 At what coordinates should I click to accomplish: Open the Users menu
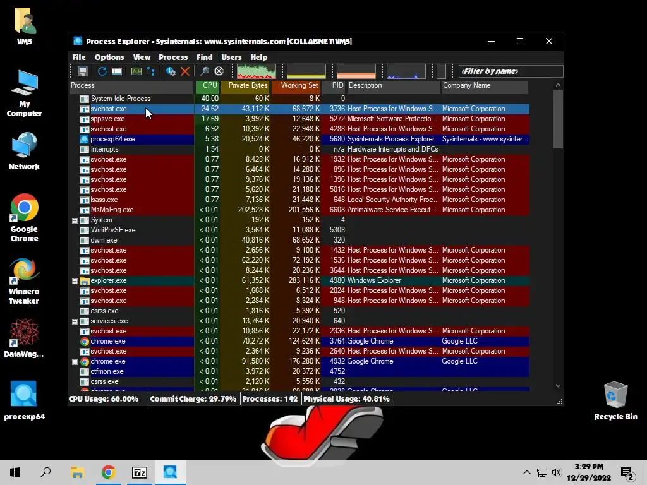231,57
